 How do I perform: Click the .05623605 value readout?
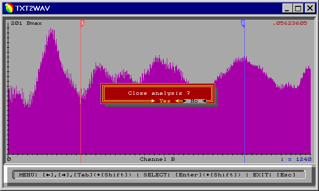[290, 23]
